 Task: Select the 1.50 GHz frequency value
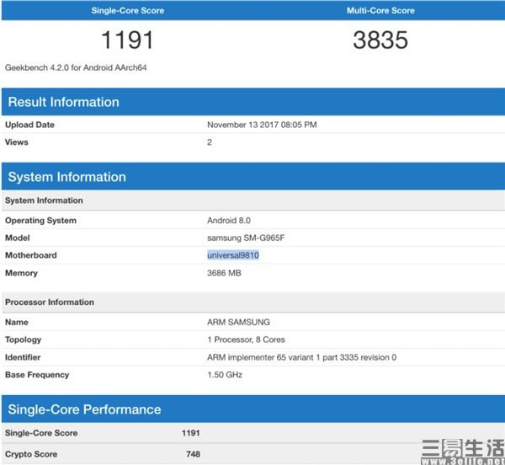[x=225, y=375]
